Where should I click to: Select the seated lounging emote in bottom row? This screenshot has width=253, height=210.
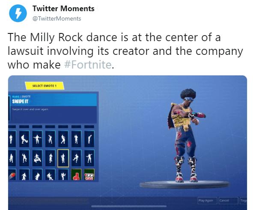tap(50, 174)
